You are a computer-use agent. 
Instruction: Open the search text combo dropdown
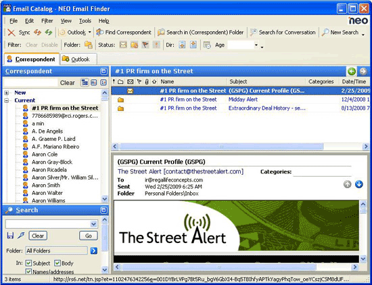[94, 224]
